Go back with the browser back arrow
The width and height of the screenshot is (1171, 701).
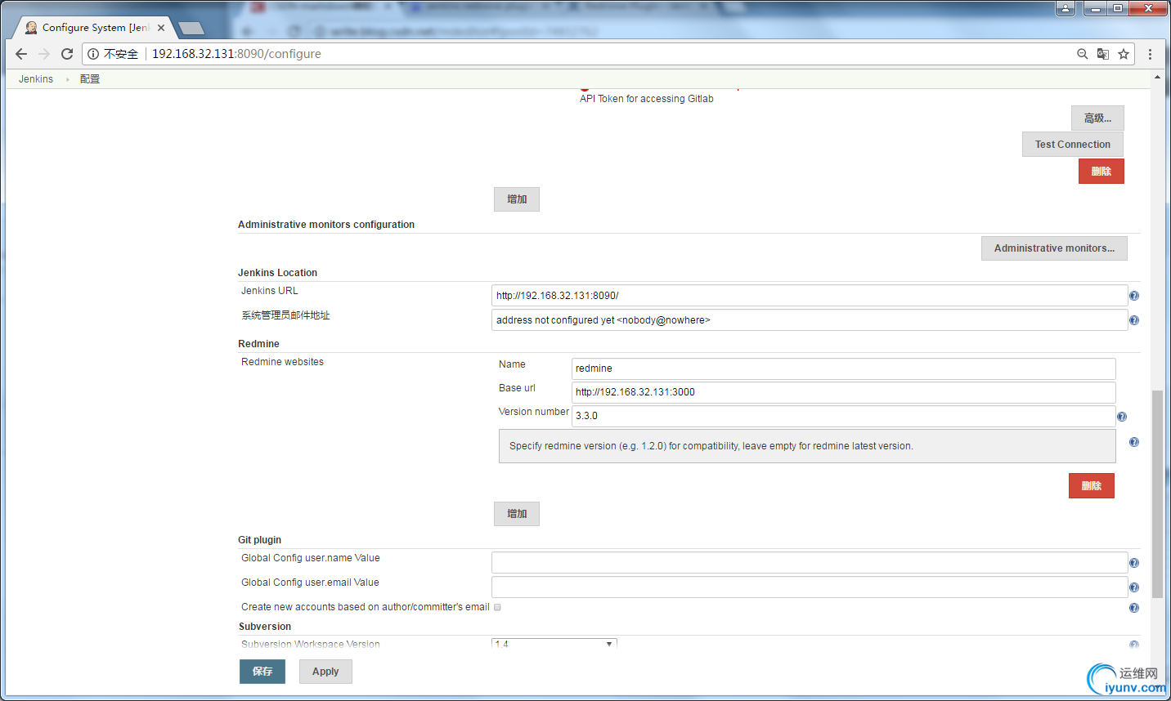tap(21, 54)
